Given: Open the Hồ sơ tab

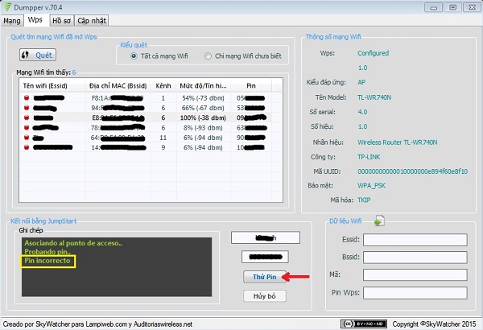Looking at the screenshot, I should click(60, 19).
